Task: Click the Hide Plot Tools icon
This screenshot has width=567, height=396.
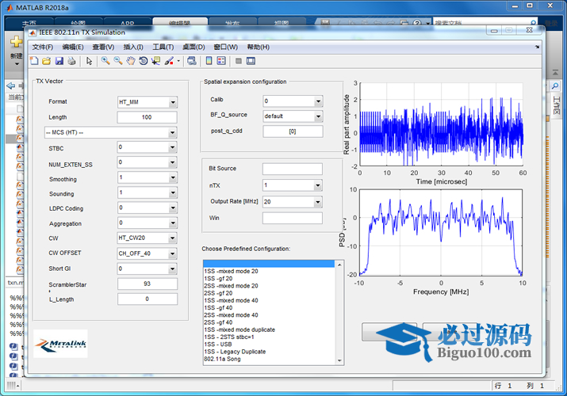Action: pos(239,61)
